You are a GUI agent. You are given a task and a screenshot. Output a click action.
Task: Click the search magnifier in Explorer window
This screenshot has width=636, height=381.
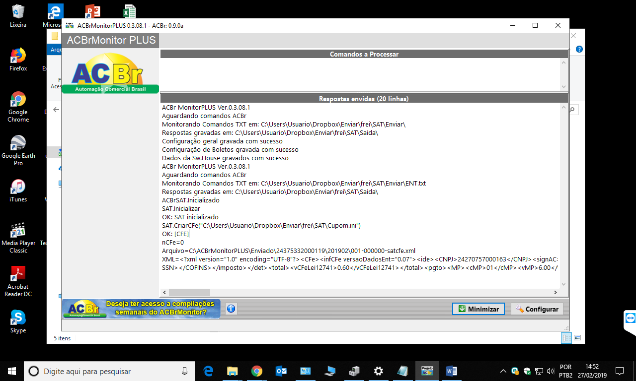click(x=573, y=110)
